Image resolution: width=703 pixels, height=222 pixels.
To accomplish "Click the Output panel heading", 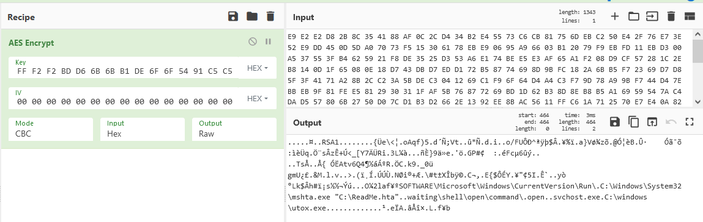I will [307, 123].
